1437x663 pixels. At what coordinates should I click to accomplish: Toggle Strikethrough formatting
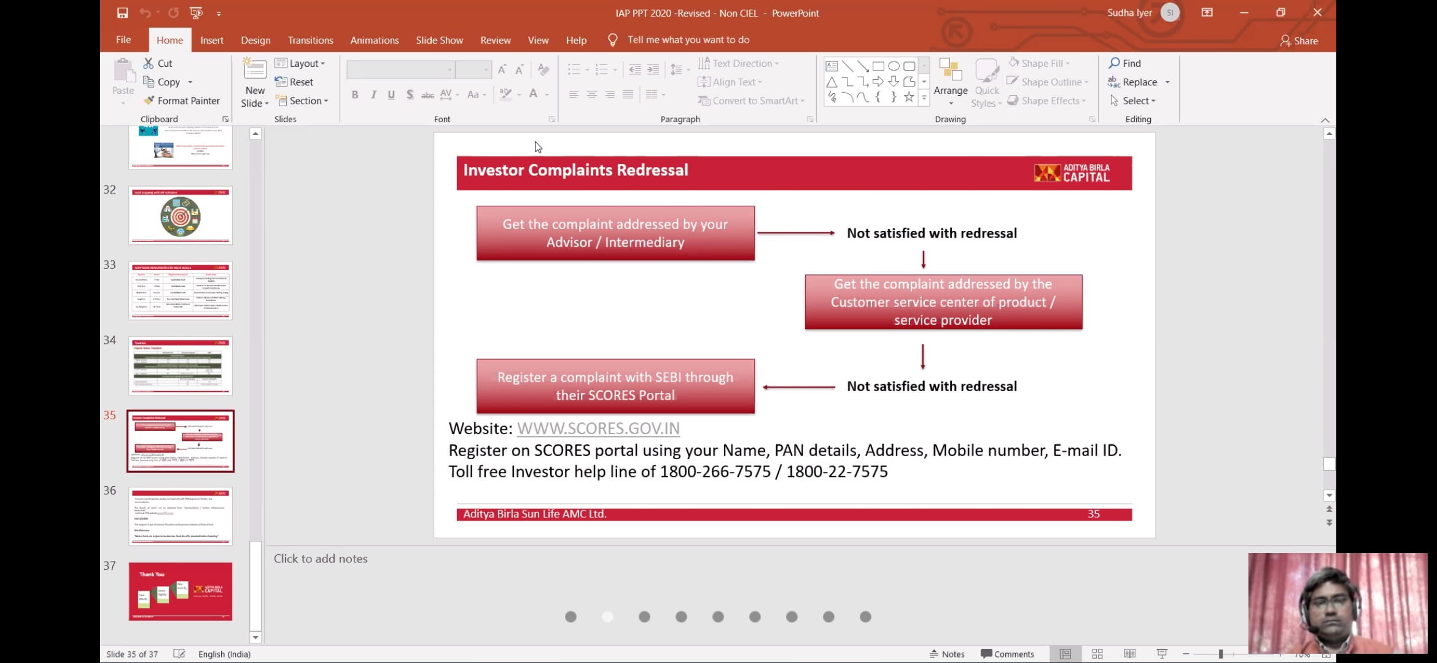(x=428, y=95)
